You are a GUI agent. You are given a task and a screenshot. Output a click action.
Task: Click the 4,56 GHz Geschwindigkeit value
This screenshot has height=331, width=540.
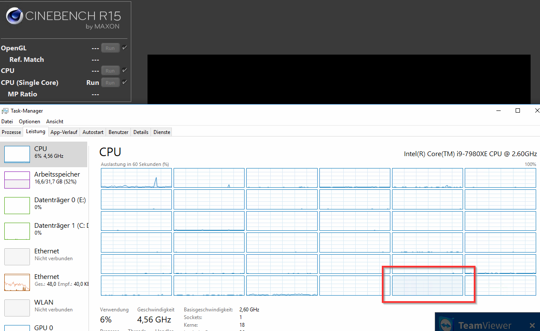point(154,319)
